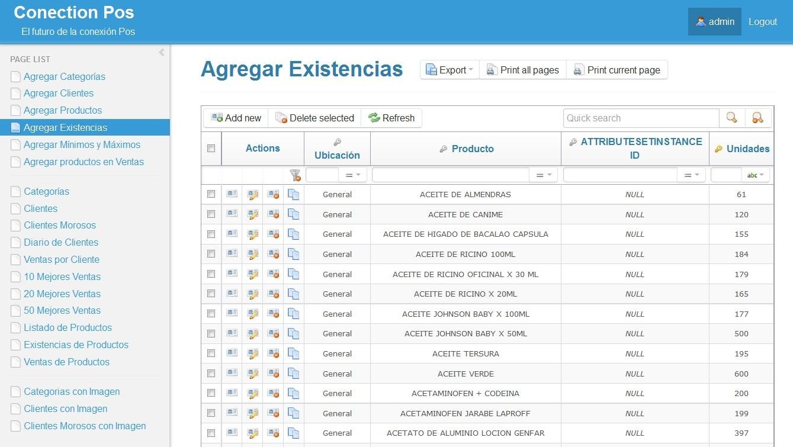
Task: Click the quick search magnifier icon
Action: (x=731, y=118)
